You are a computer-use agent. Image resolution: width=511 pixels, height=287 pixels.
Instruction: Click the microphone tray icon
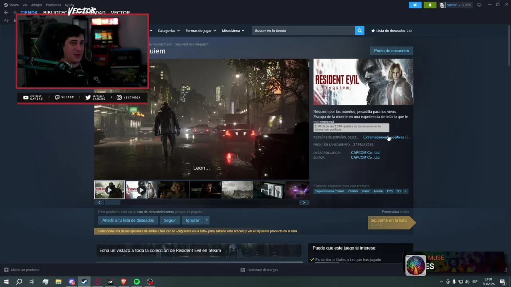[x=454, y=282]
